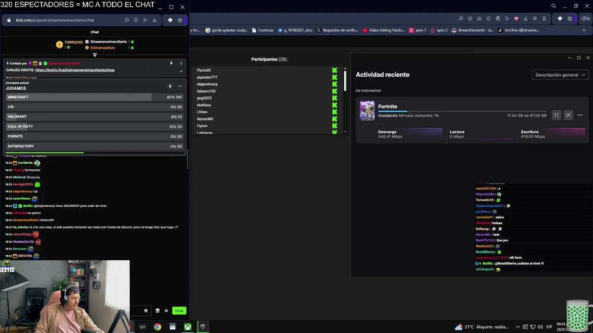Open the emoji picker in chat input
593x333 pixels.
coord(146,311)
